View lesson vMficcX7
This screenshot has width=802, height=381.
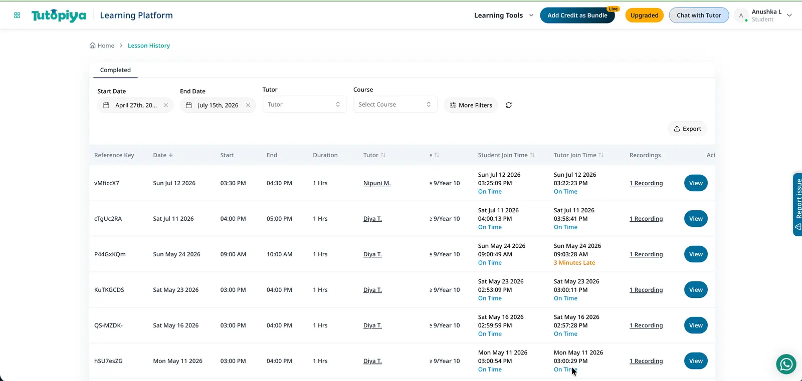pyautogui.click(x=696, y=183)
